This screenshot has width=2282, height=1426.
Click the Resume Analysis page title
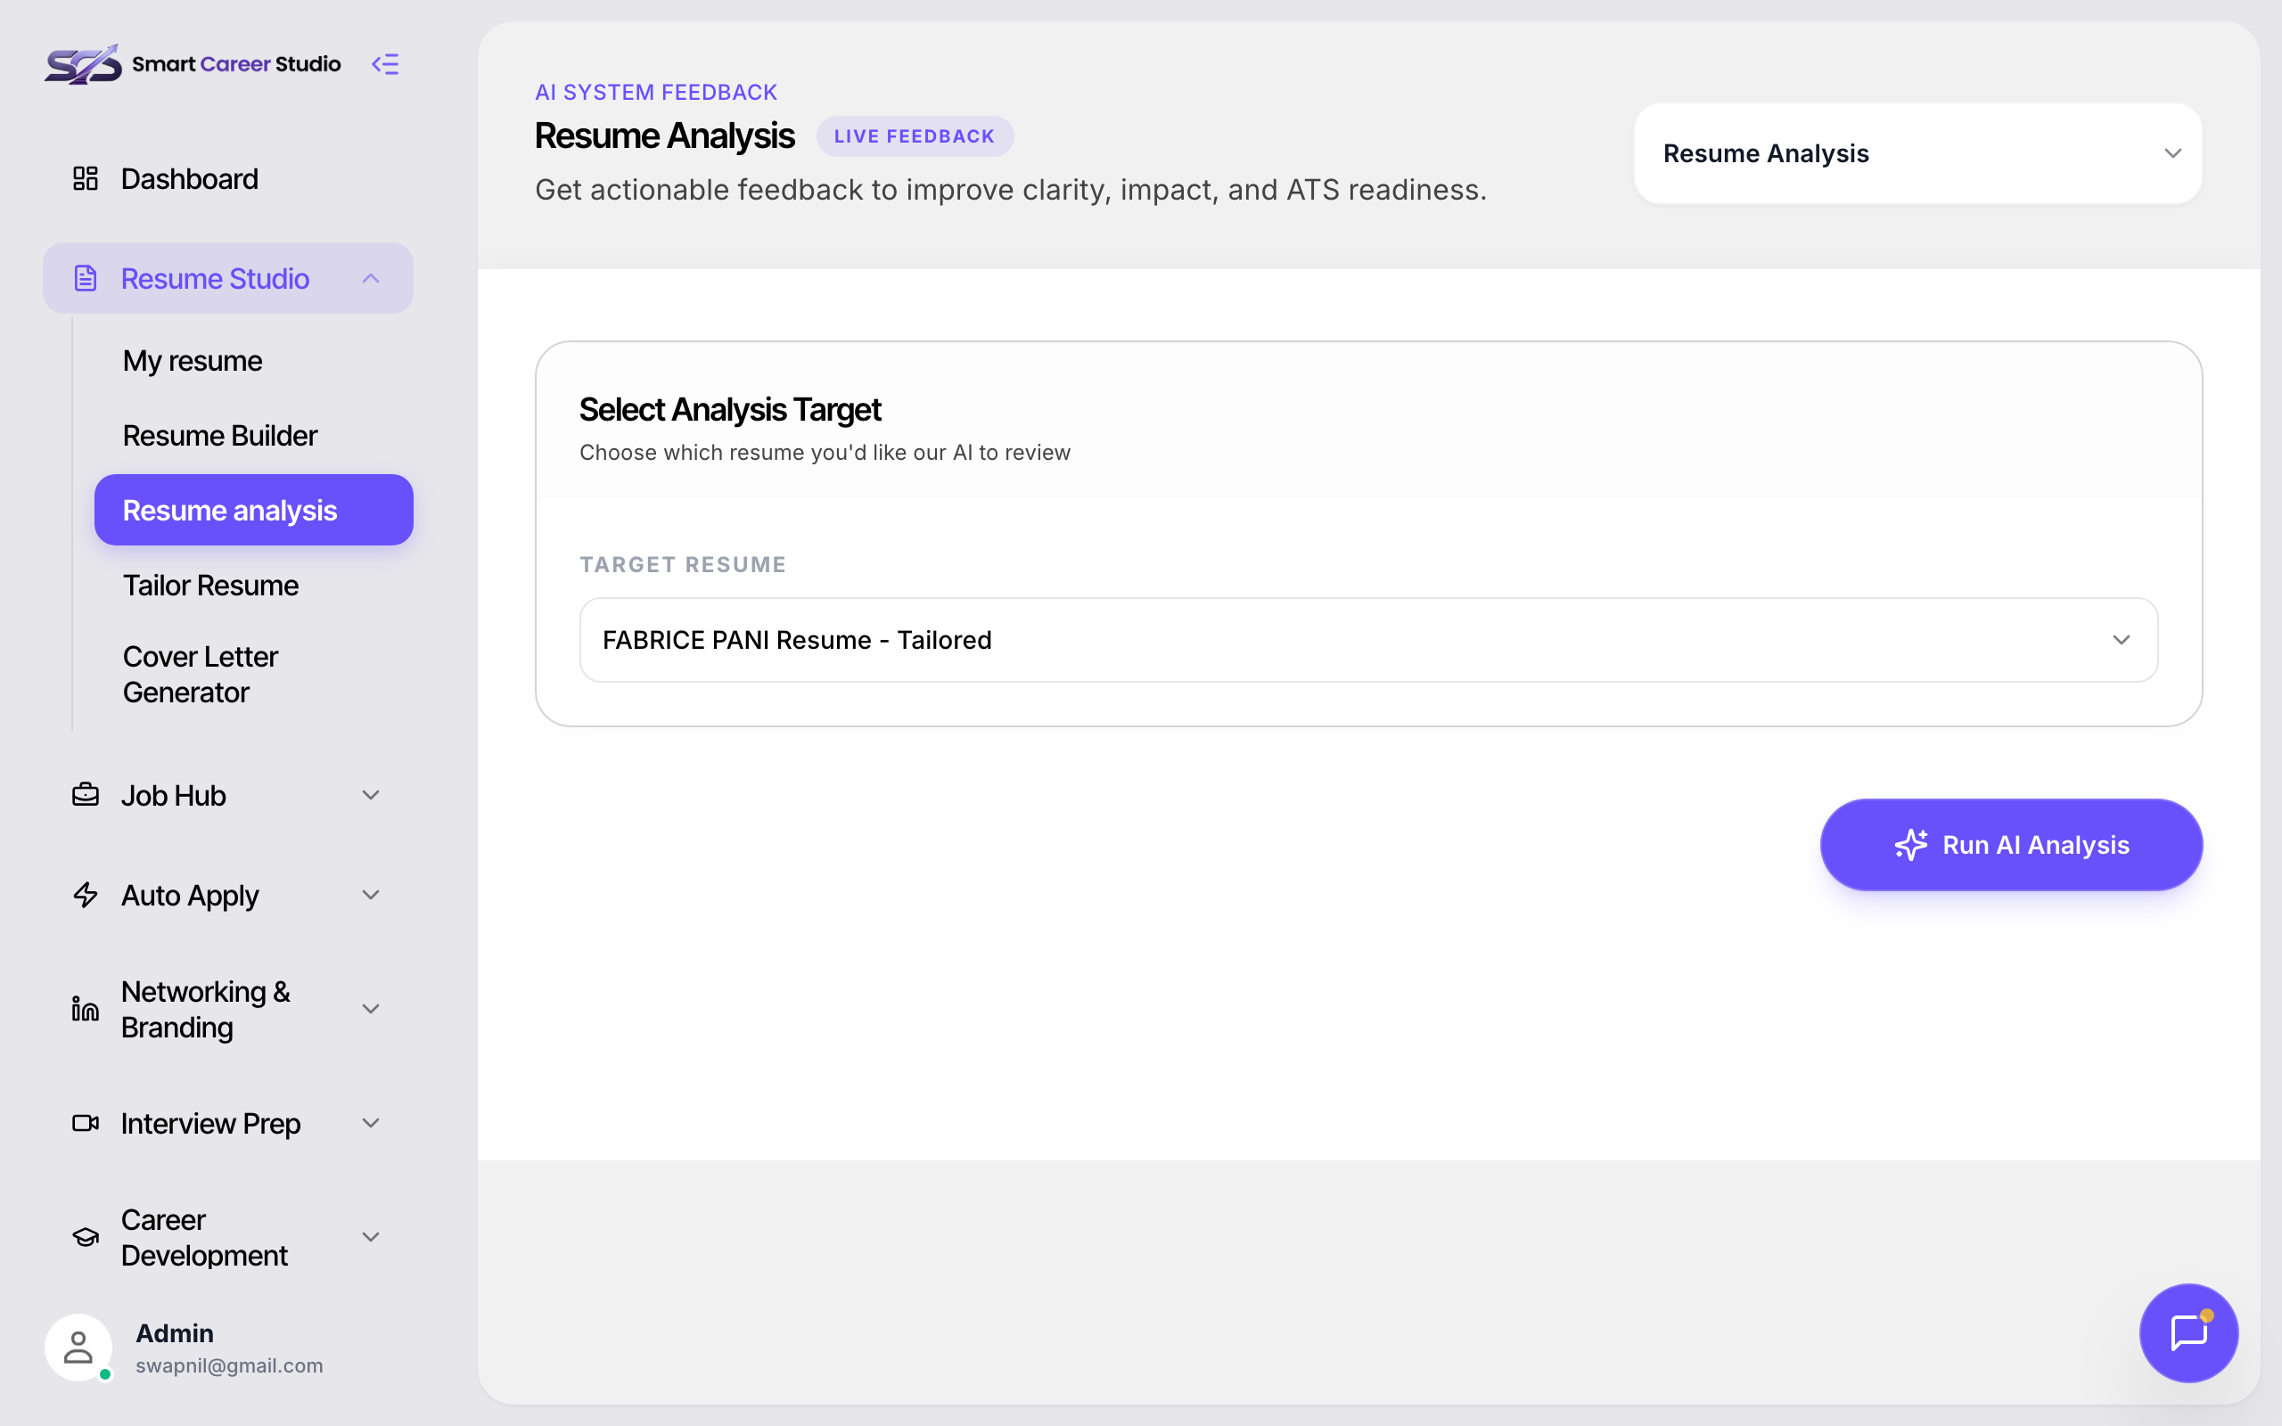(664, 135)
